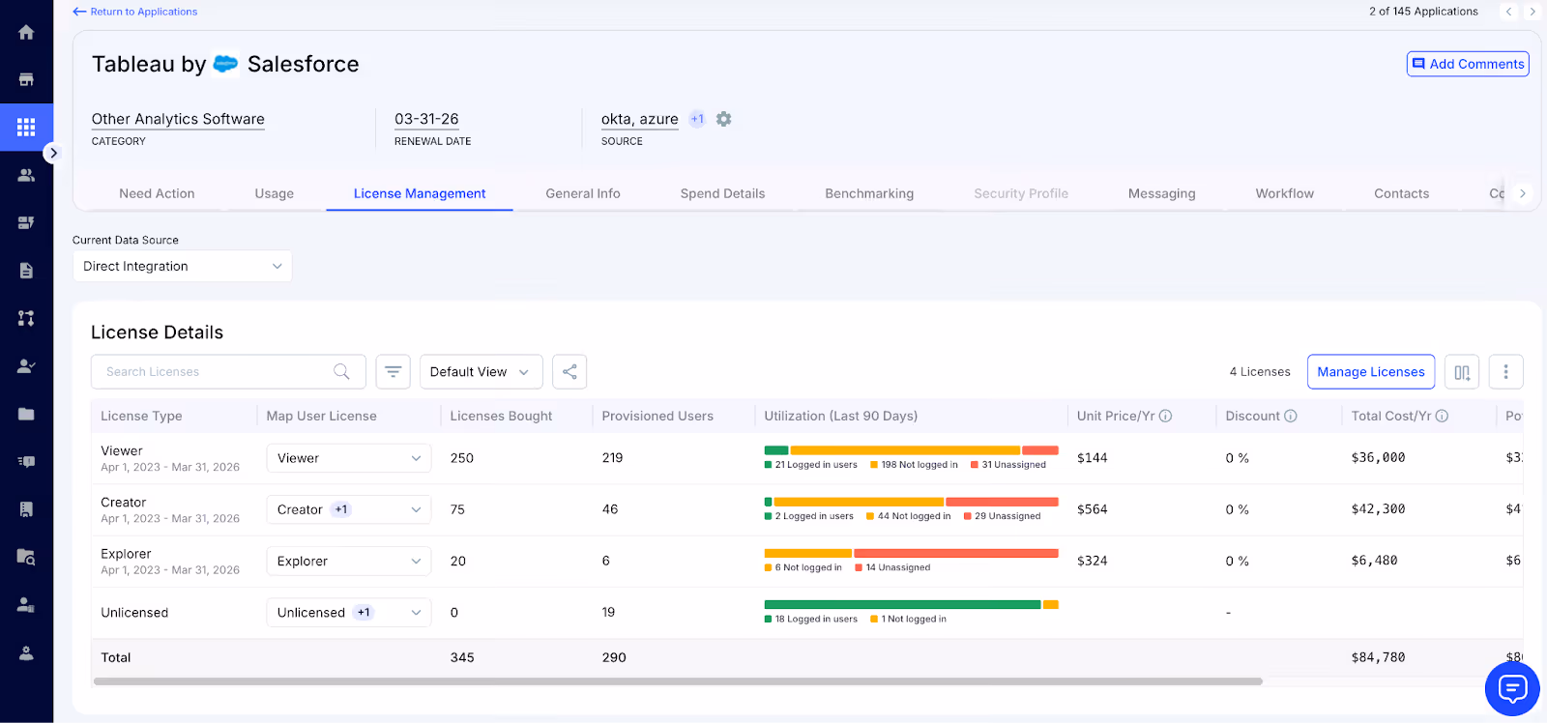This screenshot has height=723, width=1547.
Task: Expand the sidebar with the arrow toggle
Action: pyautogui.click(x=53, y=153)
